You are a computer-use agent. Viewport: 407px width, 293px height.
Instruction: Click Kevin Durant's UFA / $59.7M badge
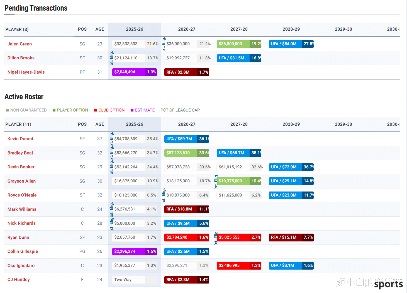tap(187, 139)
